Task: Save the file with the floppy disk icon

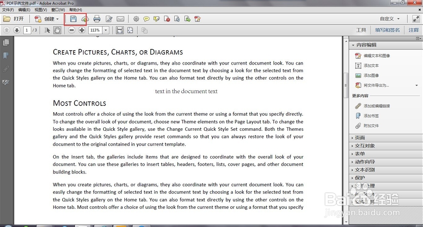Action: point(73,19)
